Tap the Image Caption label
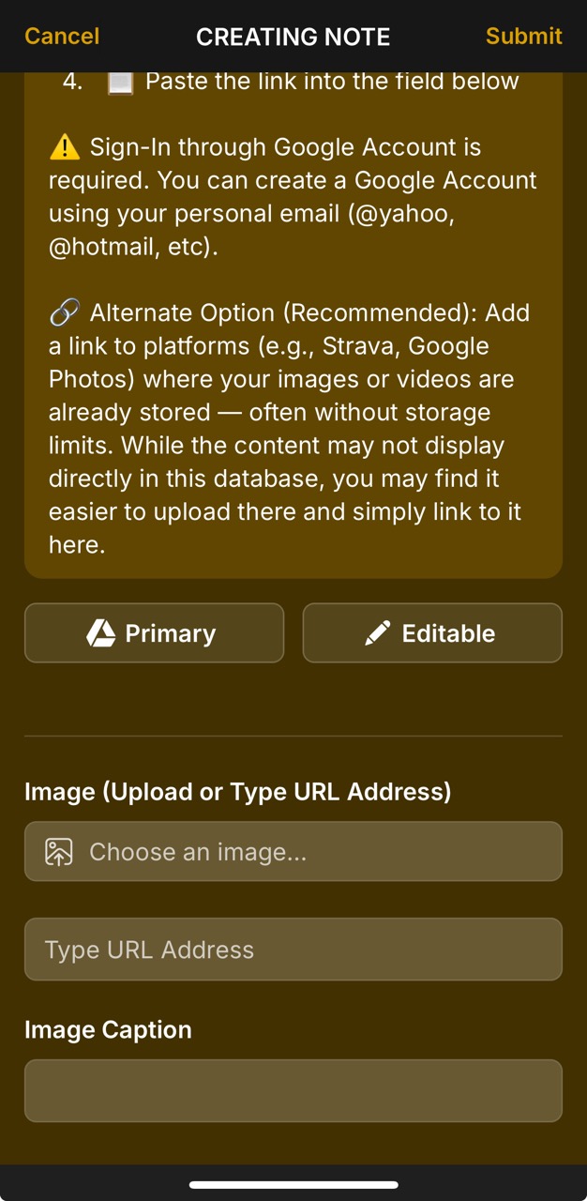Screen dimensions: 587x1201 pyautogui.click(x=108, y=1029)
